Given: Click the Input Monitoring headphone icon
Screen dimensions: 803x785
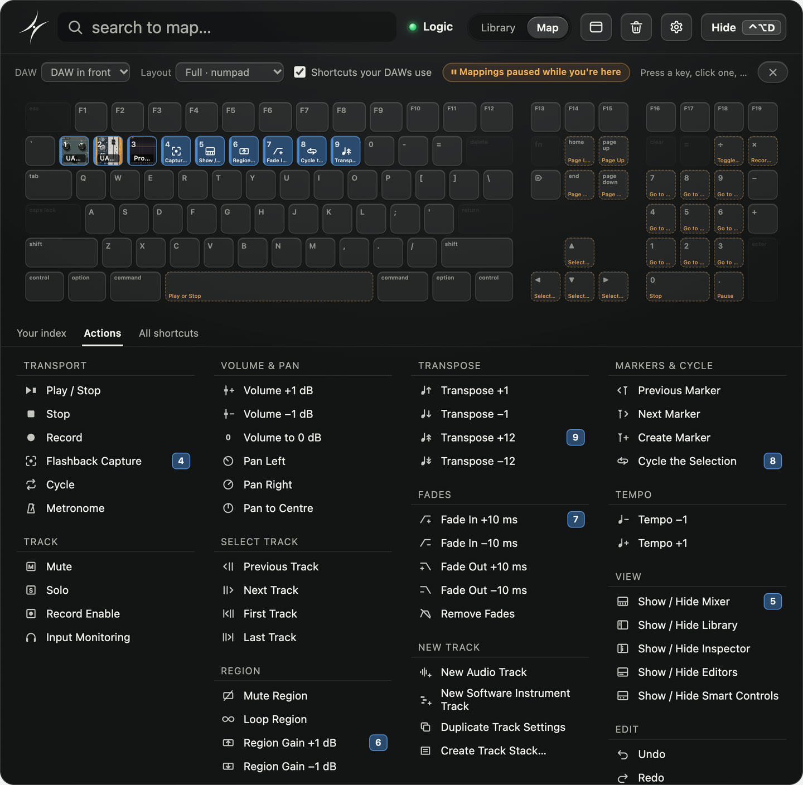Looking at the screenshot, I should pos(31,637).
